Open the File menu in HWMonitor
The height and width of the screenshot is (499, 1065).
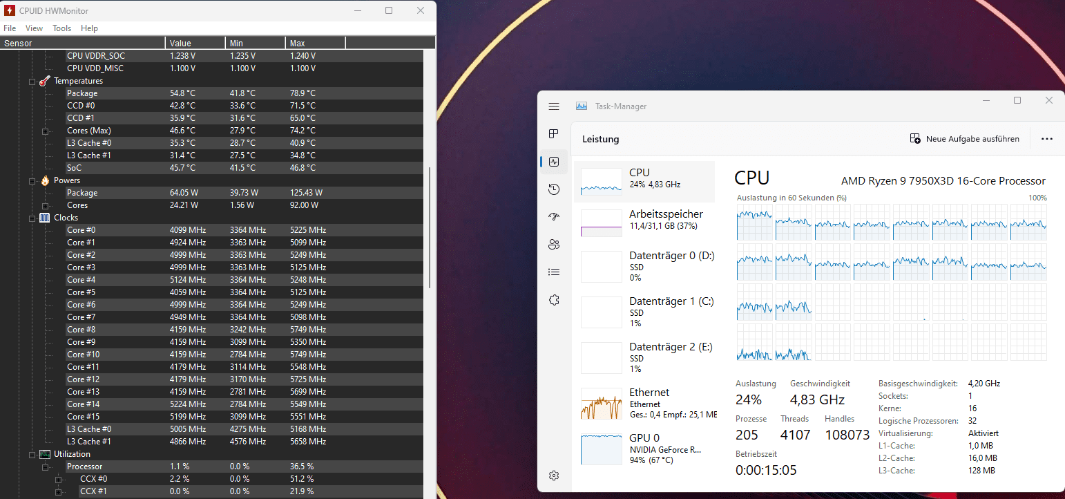coord(10,28)
